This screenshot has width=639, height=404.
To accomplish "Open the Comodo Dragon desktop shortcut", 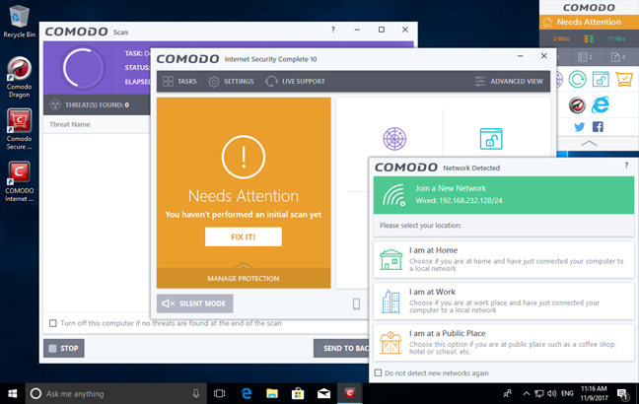I will click(x=19, y=78).
